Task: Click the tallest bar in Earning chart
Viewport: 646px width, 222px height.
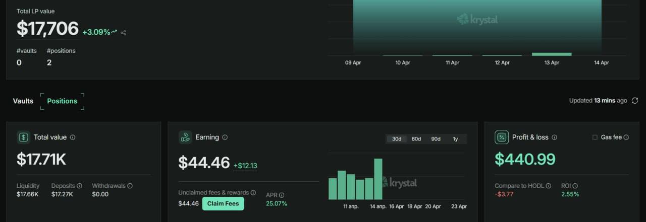Action: pyautogui.click(x=378, y=179)
